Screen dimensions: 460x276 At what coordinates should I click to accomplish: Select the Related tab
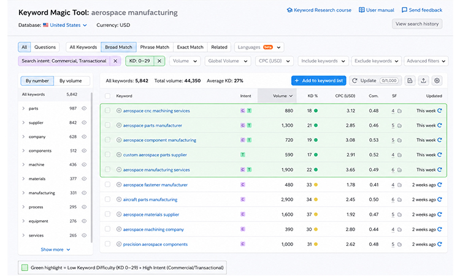(x=219, y=47)
